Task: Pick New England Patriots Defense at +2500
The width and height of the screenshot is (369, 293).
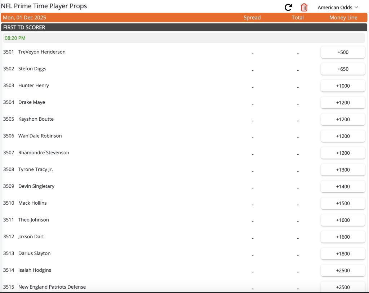Action: pyautogui.click(x=343, y=287)
